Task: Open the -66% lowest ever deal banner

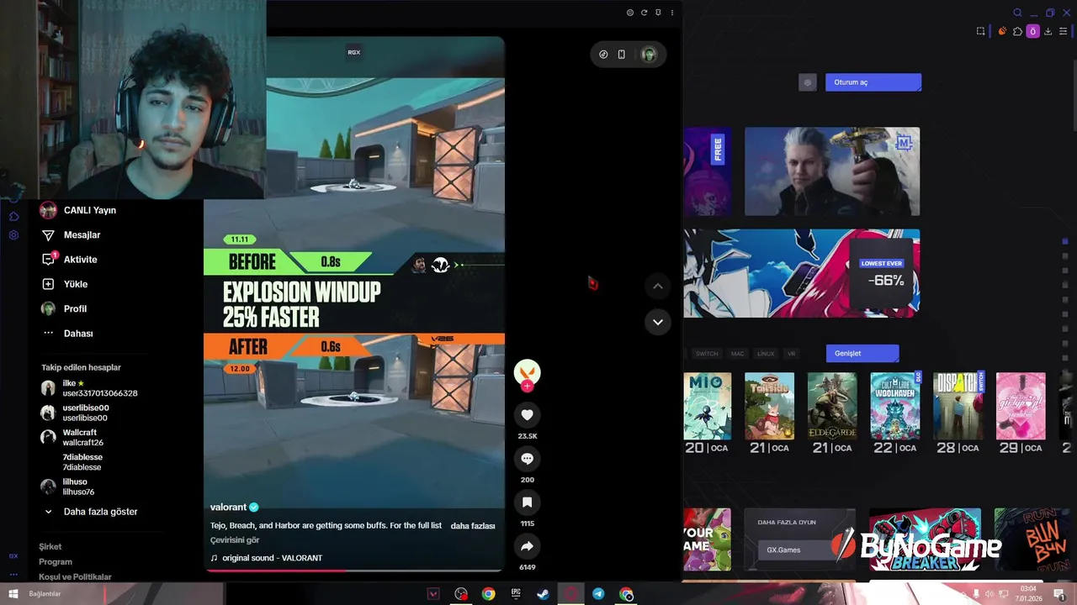Action: 802,273
